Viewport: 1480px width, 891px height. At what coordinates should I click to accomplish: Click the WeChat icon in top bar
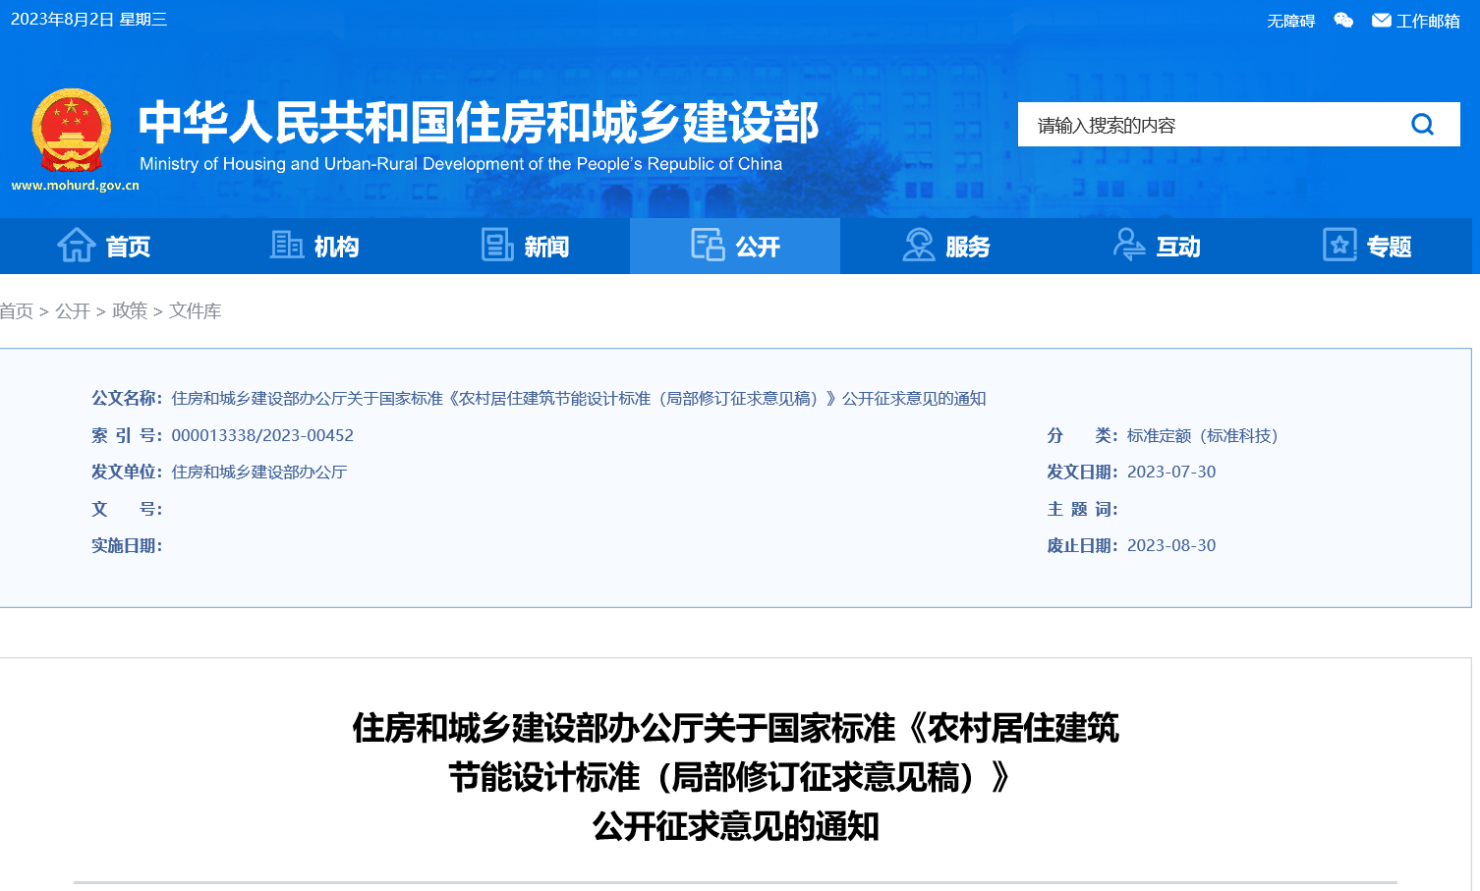[1343, 21]
